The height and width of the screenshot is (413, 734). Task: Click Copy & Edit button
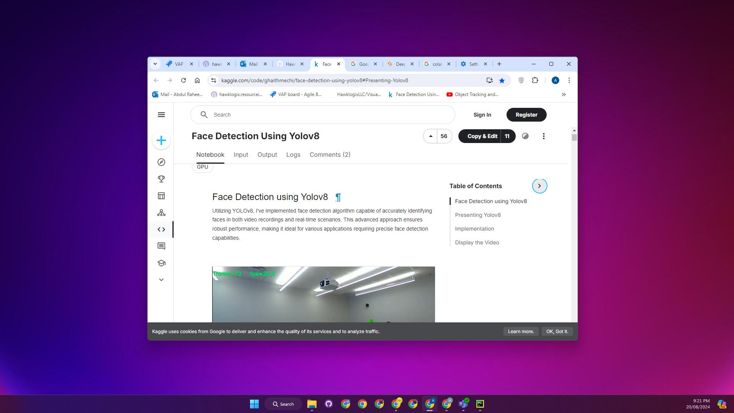[480, 136]
